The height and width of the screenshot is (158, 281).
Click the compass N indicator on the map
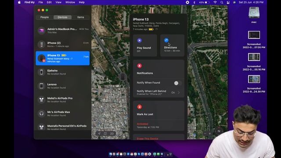click(x=219, y=131)
